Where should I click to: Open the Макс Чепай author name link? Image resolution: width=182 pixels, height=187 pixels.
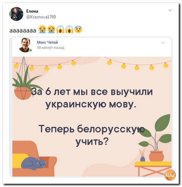click(x=47, y=42)
